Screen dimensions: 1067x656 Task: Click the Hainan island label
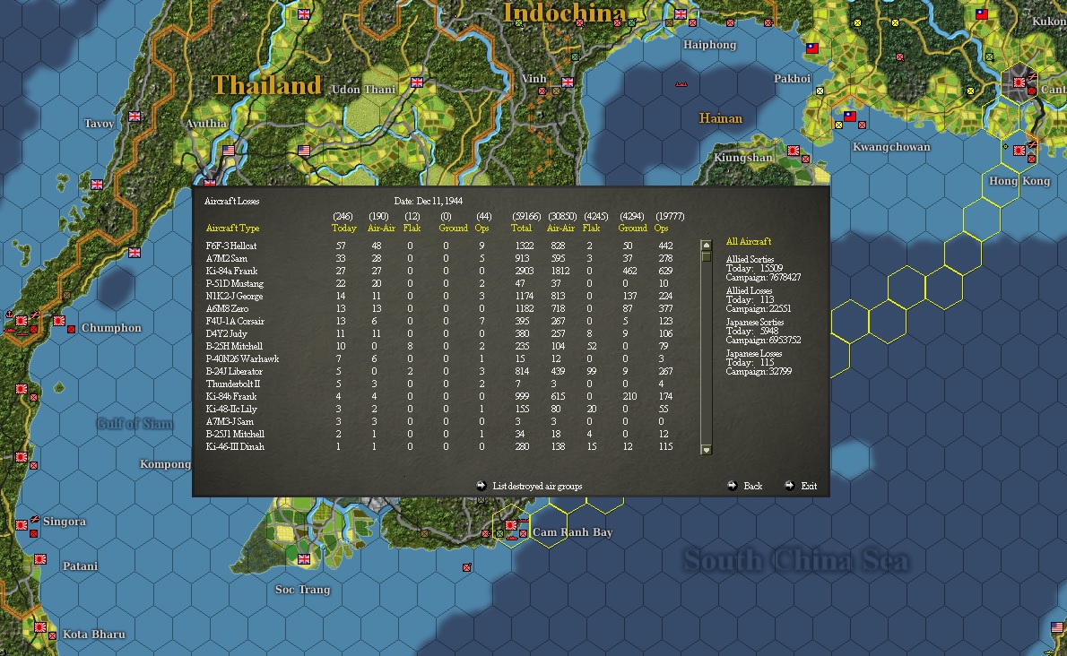pos(721,118)
